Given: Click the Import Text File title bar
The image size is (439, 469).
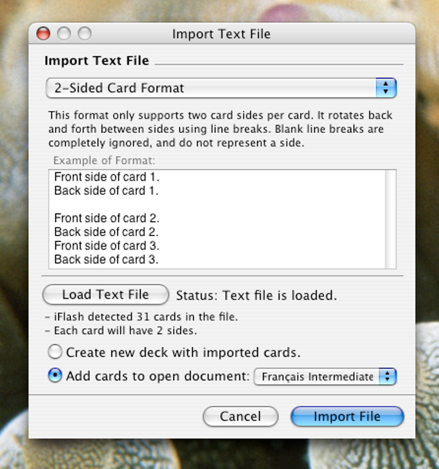Looking at the screenshot, I should tap(221, 34).
